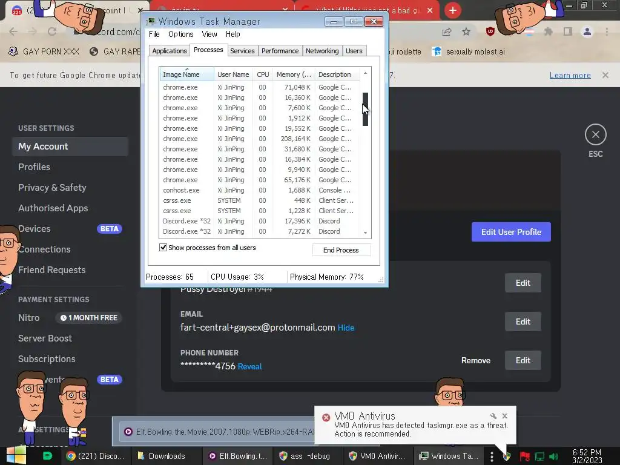This screenshot has height=465, width=620.
Task: Select the conhost.exe process row
Action: [259, 190]
